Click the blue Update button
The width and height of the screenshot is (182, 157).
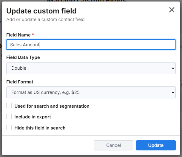[x=156, y=145]
